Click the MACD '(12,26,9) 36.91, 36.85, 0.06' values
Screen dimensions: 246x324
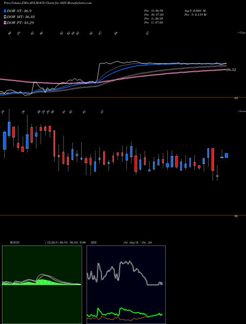(x=65, y=243)
